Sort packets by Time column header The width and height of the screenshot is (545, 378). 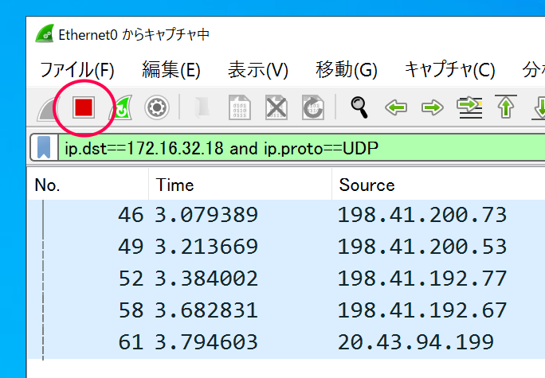coord(175,185)
